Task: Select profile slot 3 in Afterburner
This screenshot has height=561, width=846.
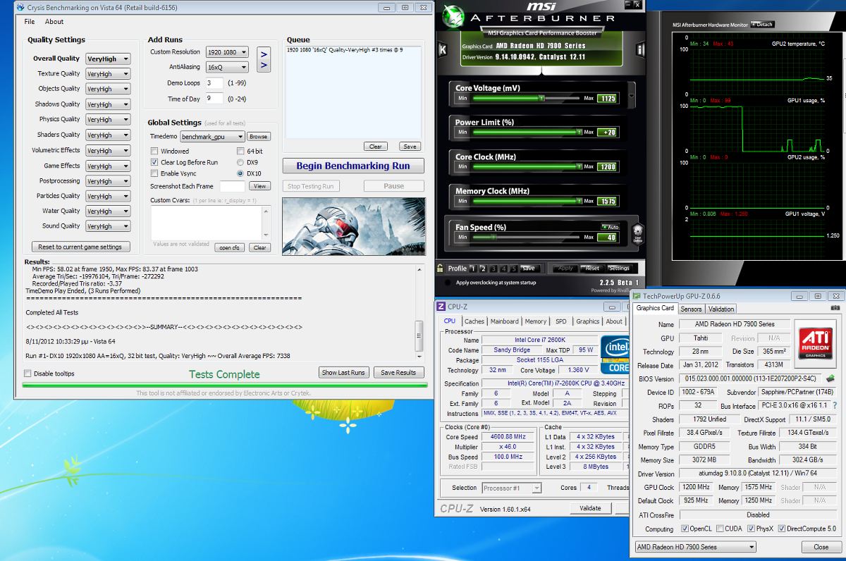Action: [x=493, y=268]
